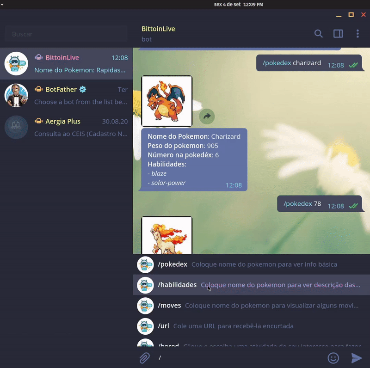Screen dimensions: 370x368
Task: Click the bot avatar beside /url command
Action: (x=145, y=326)
